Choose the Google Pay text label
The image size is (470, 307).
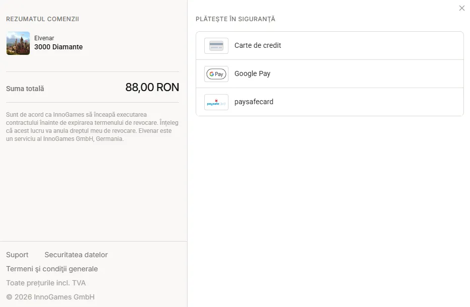252,73
